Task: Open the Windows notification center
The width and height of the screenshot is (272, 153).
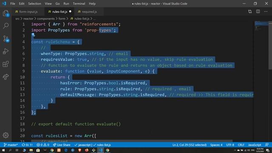Action: click(268, 150)
